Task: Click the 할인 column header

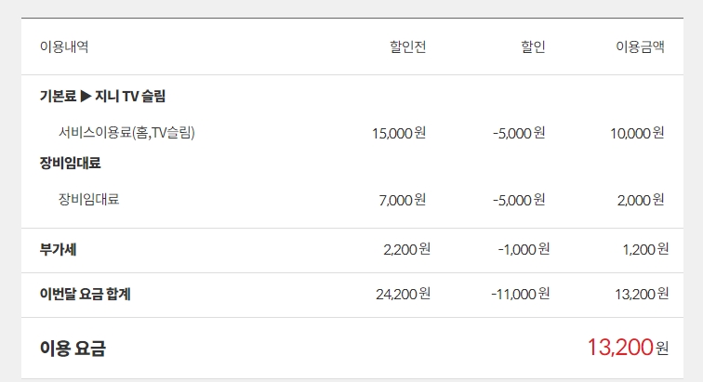Action: (x=533, y=47)
